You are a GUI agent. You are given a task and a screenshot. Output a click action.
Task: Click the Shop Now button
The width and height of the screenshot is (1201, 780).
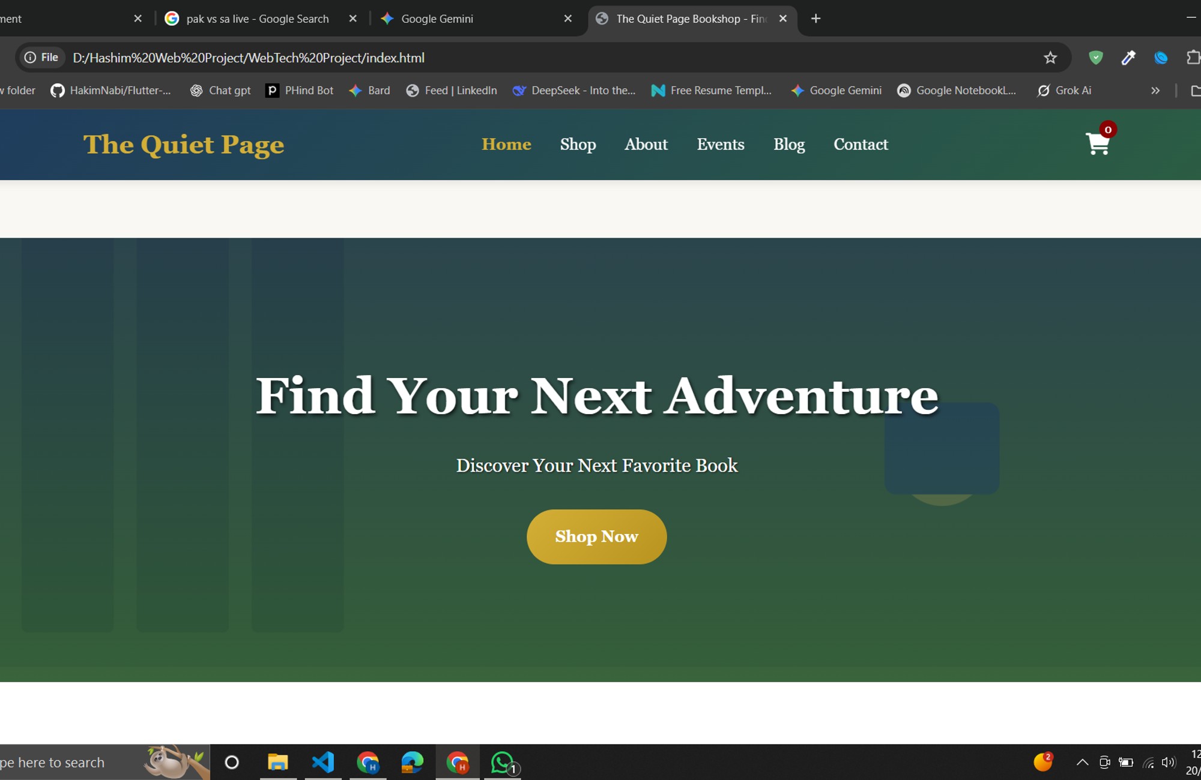click(596, 536)
